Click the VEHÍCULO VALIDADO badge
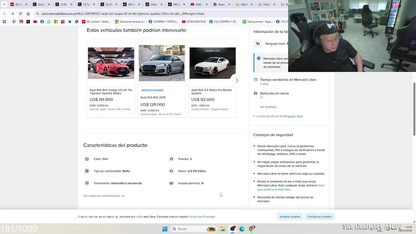416x234 pixels. 152,90
